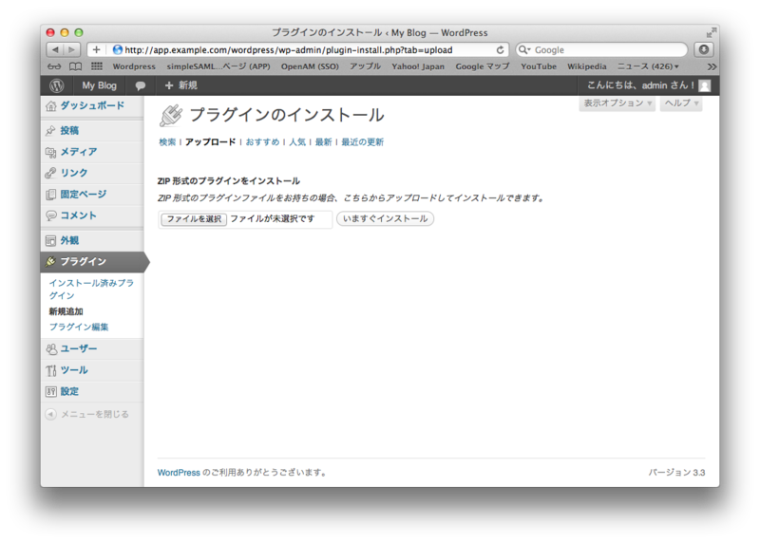Screen dimensions: 760x543
Task: Switch to the 検索 tab
Action: point(167,142)
